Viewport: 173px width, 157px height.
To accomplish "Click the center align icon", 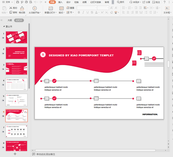I will (128, 13).
